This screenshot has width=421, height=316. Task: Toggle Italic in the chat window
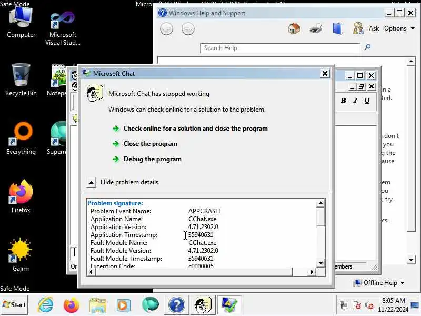pos(355,101)
